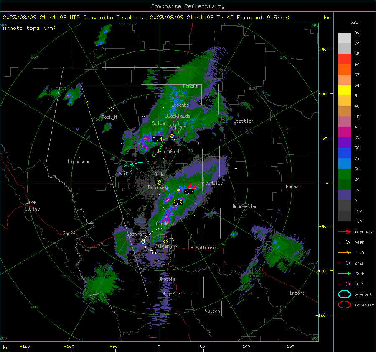This screenshot has height=352, width=376.
Task: Click the dBZ scale heading
Action: click(354, 23)
